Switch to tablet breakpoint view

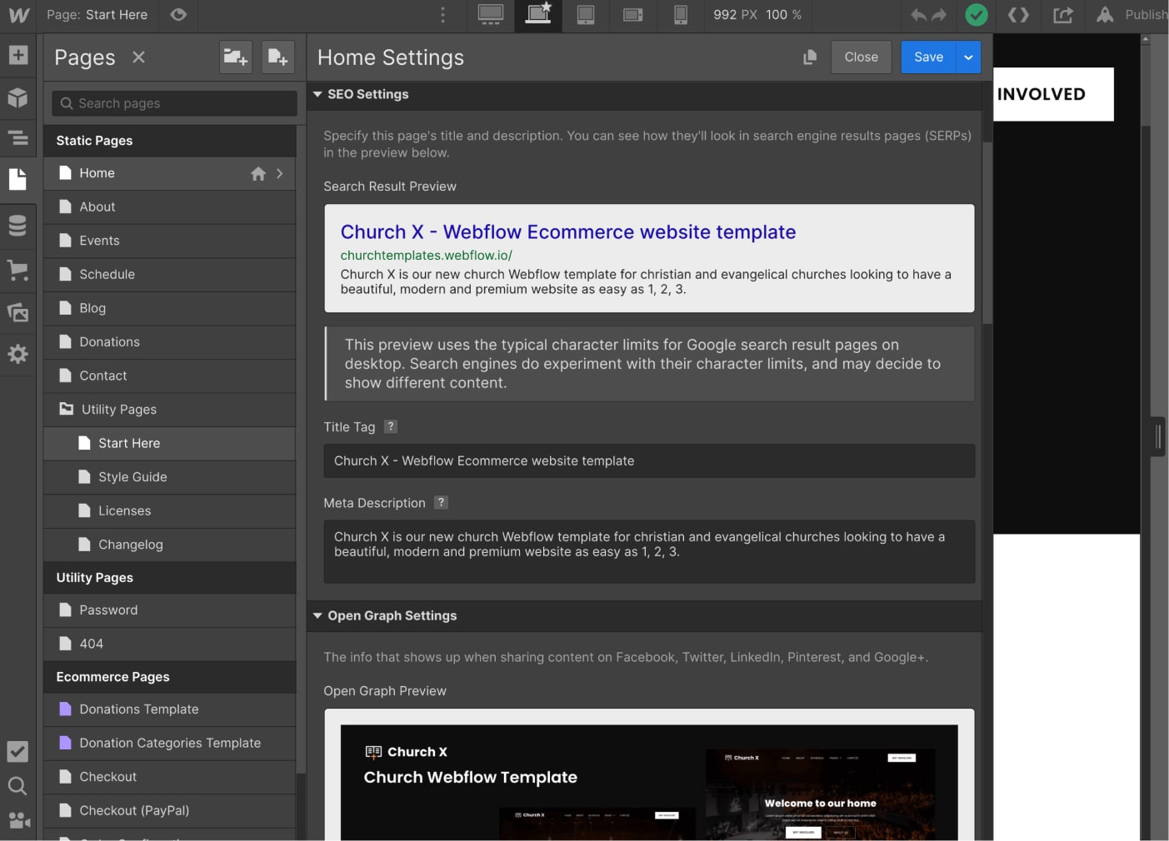pos(586,15)
